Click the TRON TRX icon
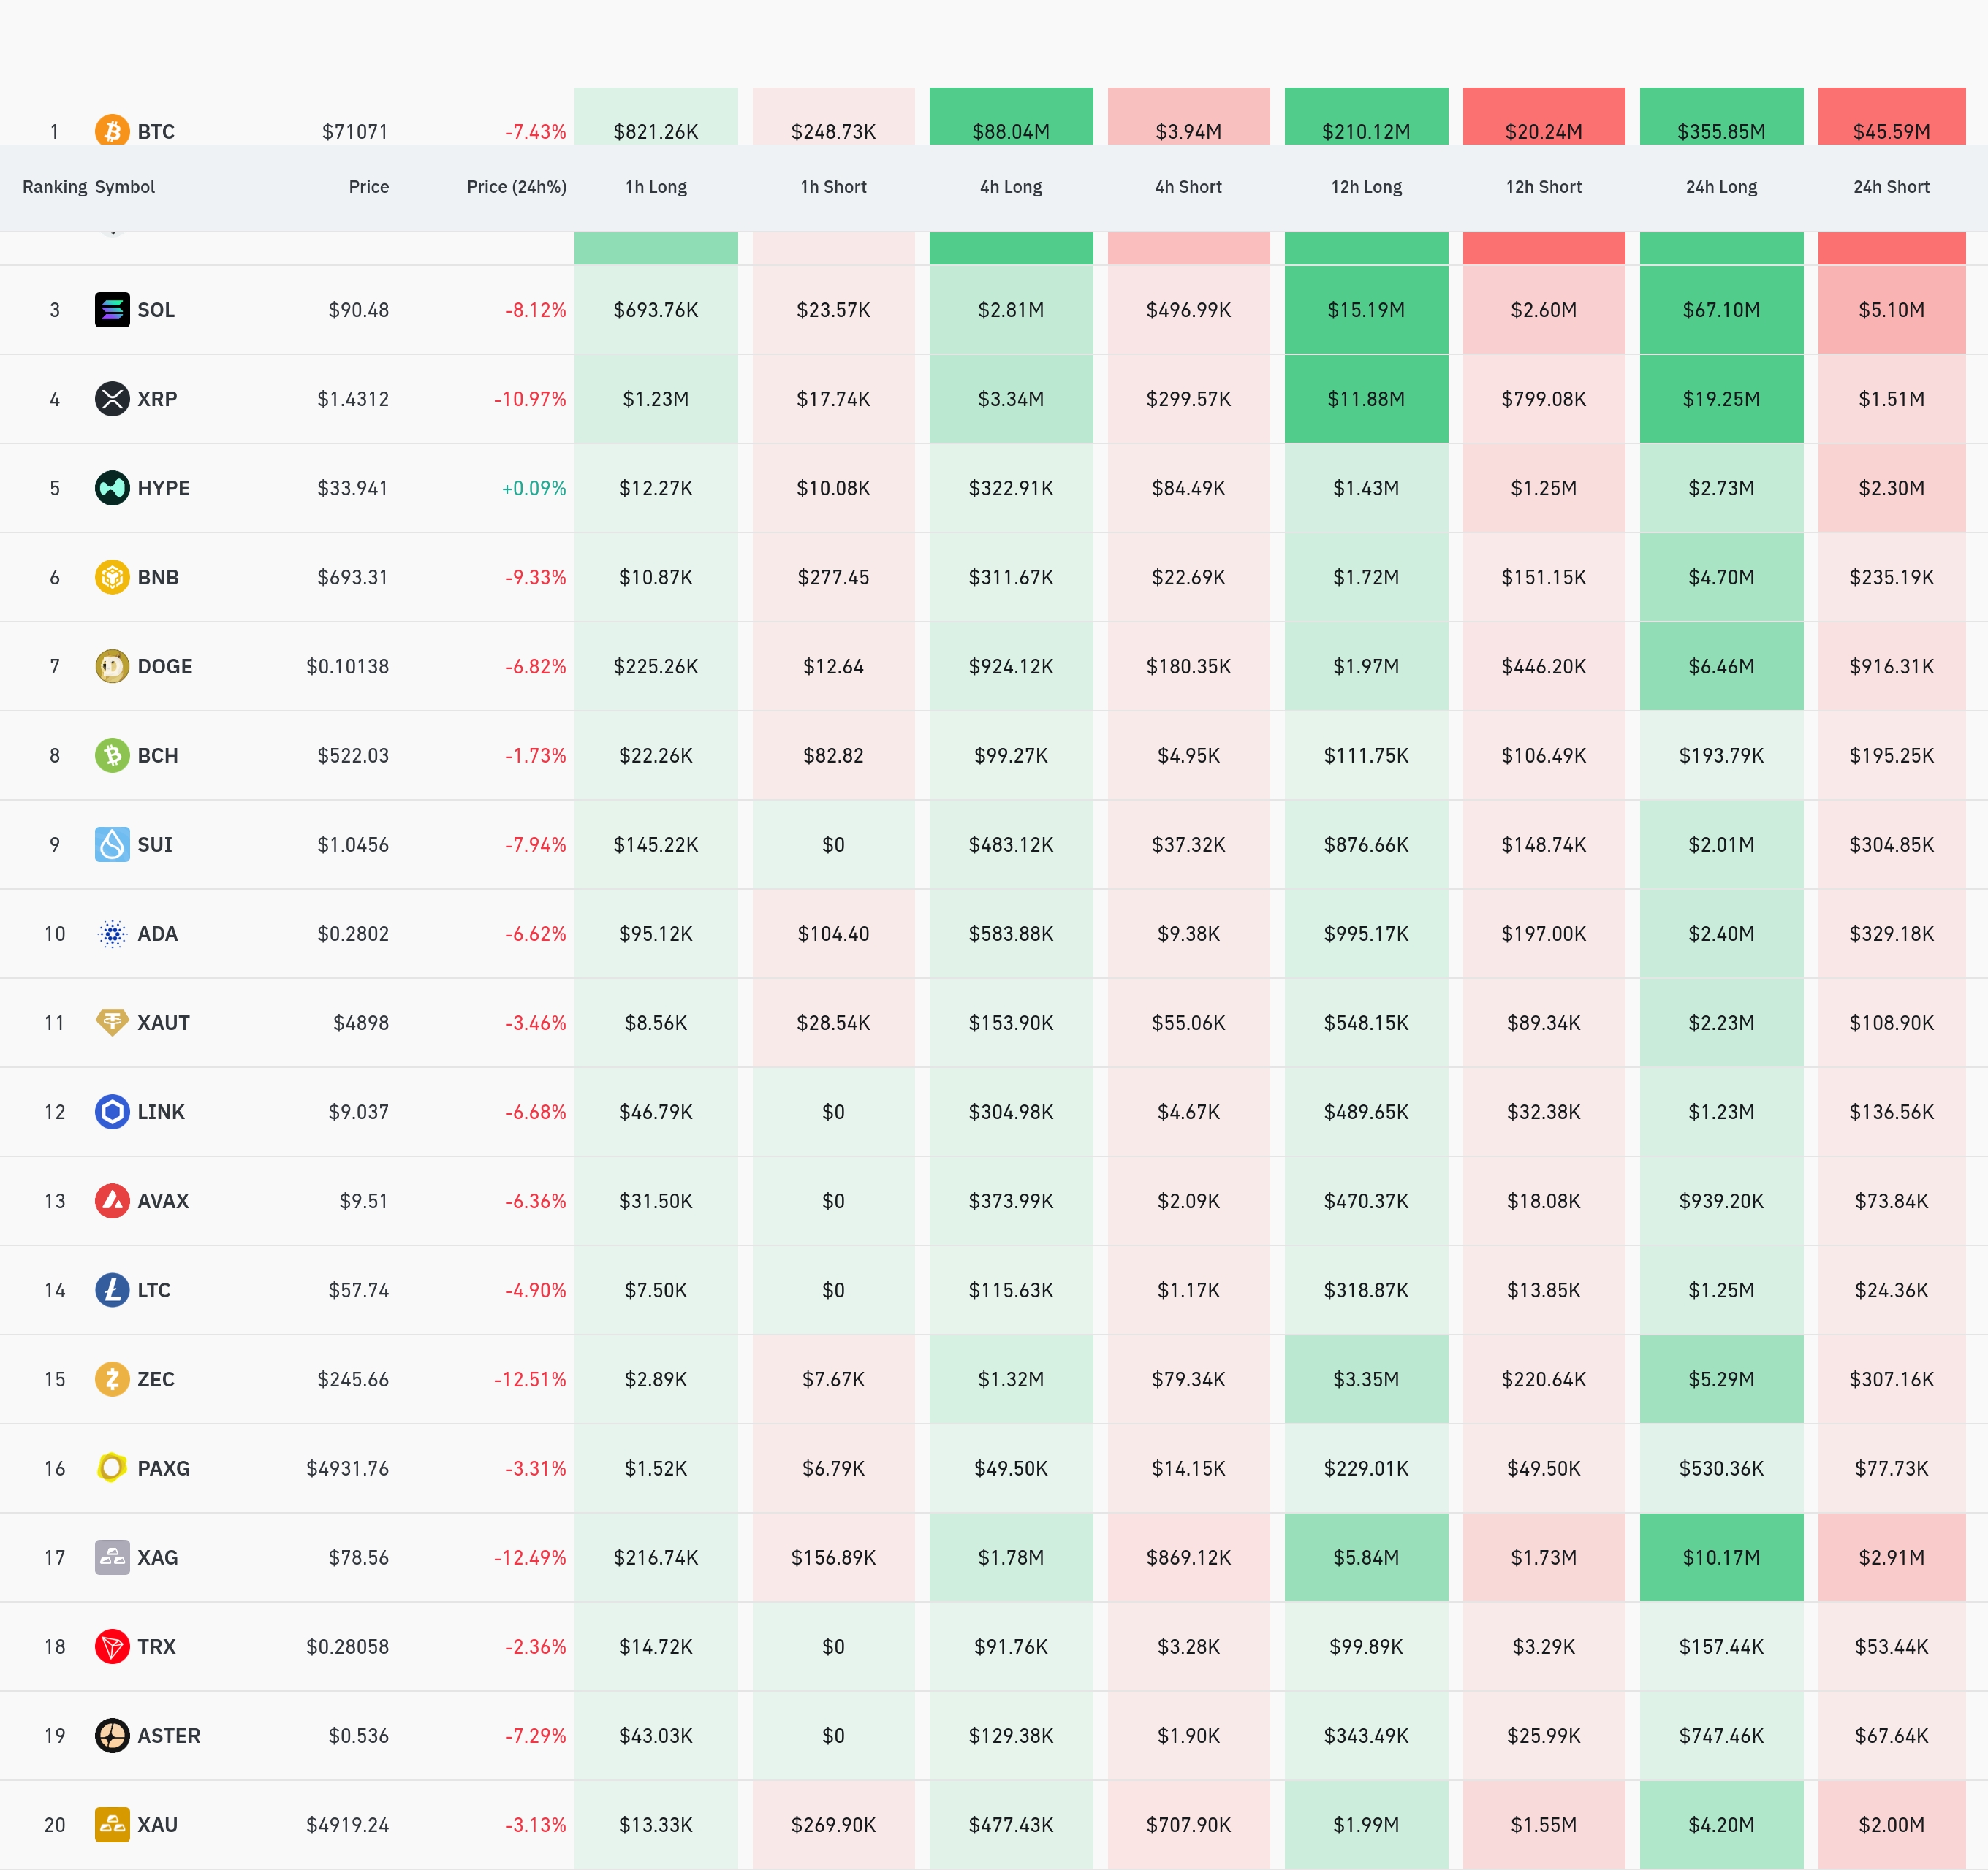Image resolution: width=1988 pixels, height=1870 pixels. (x=112, y=1646)
